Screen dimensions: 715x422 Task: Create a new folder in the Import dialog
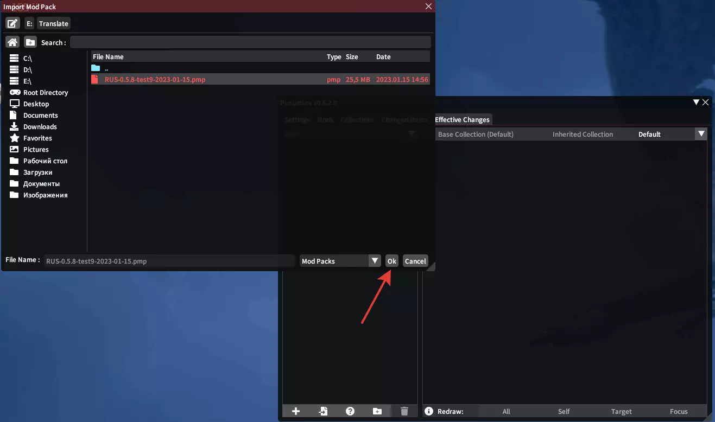30,42
